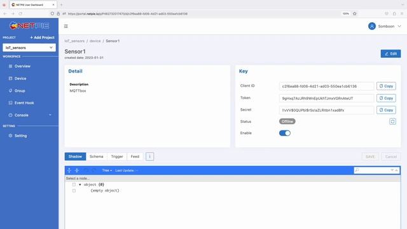Click the status refresh icon
407x229 pixels.
coord(392,121)
